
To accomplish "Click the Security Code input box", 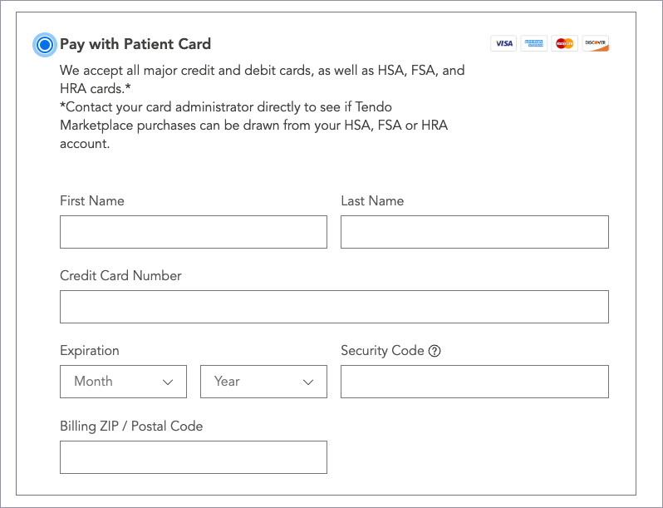I will point(474,382).
